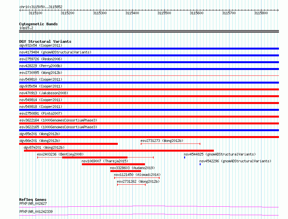Image resolution: width=288 pixels, height=219 pixels.
Task: Click the blue bar under nsv549818
Action: [x=149, y=110]
